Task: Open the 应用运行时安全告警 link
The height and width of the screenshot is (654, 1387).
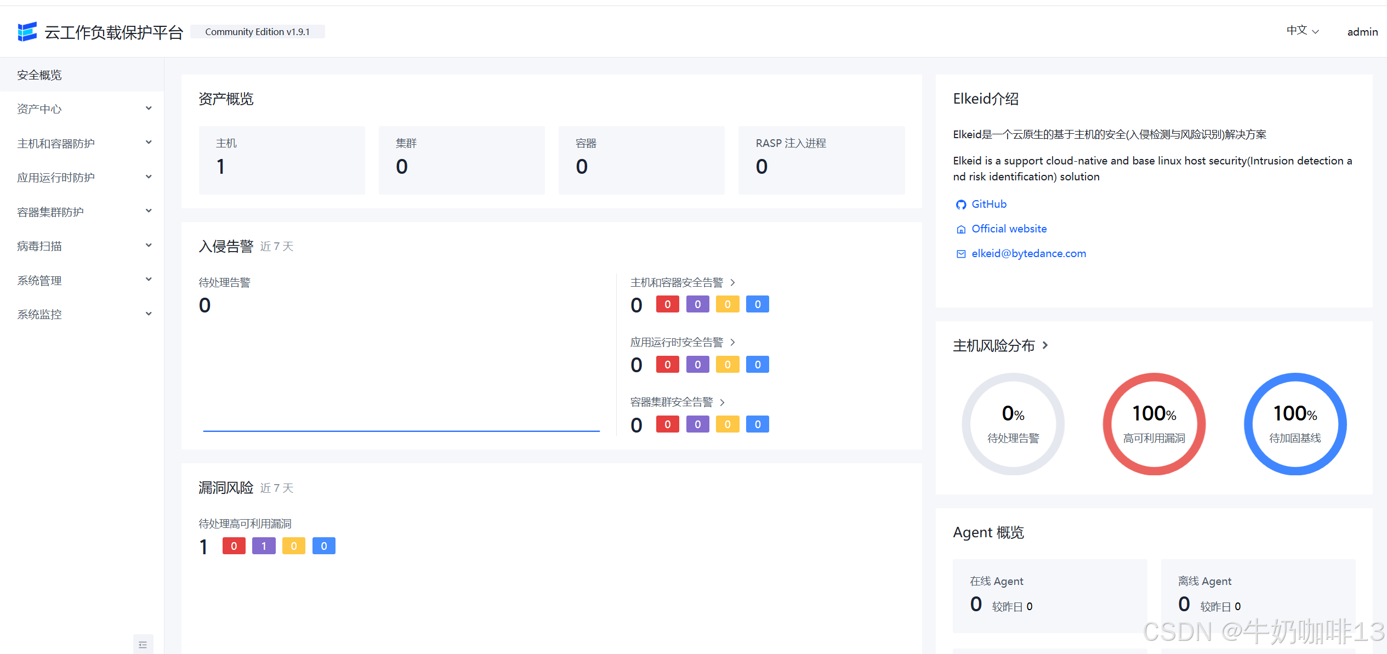Action: coord(677,342)
